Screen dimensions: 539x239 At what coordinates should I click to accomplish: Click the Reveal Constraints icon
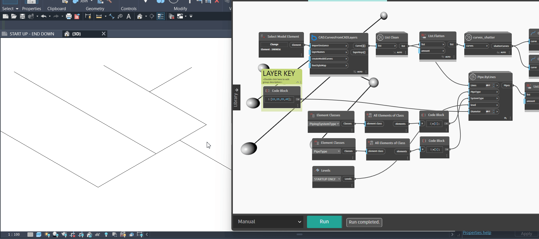[140, 235]
